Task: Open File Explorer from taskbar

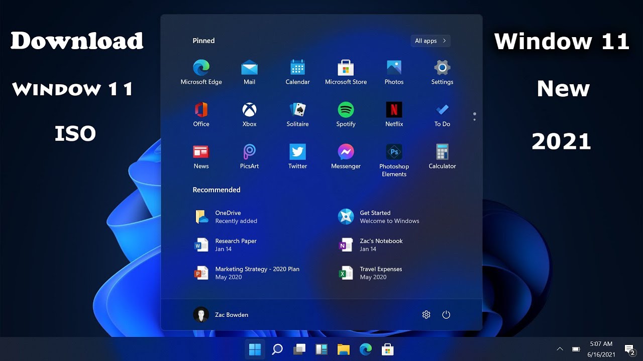Action: tap(343, 349)
